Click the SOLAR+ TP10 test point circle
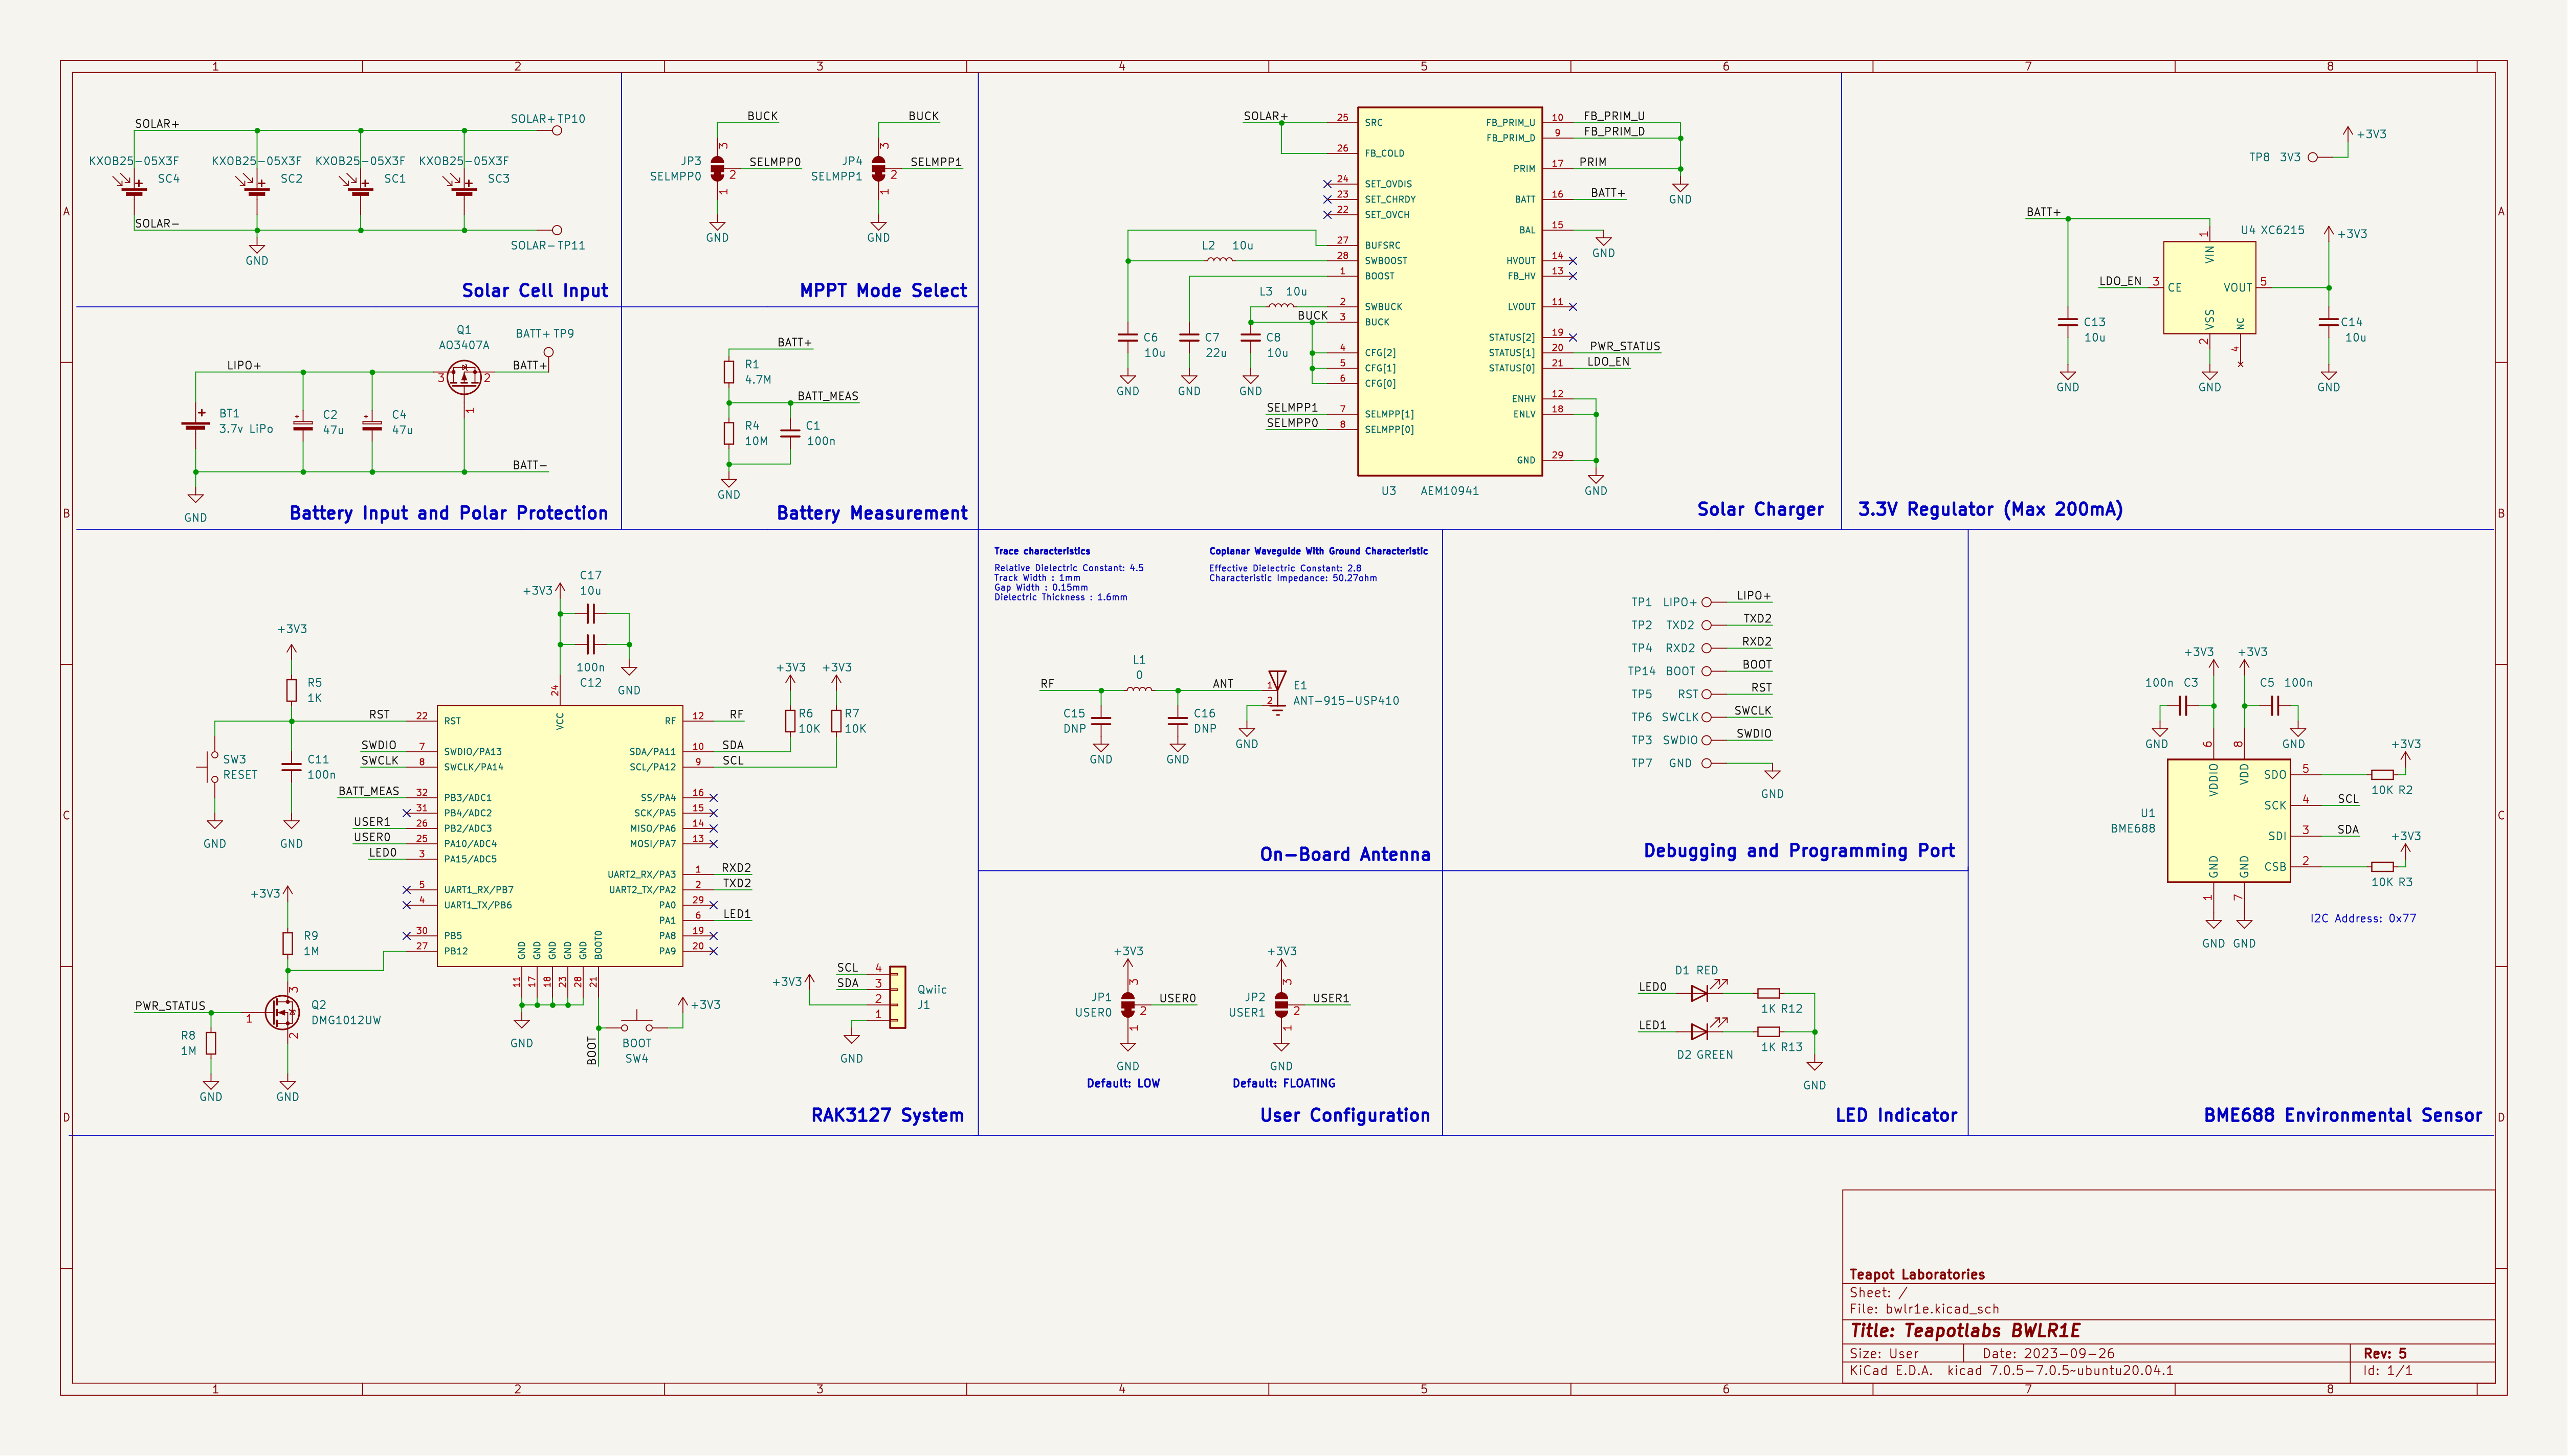The width and height of the screenshot is (2568, 1456). 557,131
